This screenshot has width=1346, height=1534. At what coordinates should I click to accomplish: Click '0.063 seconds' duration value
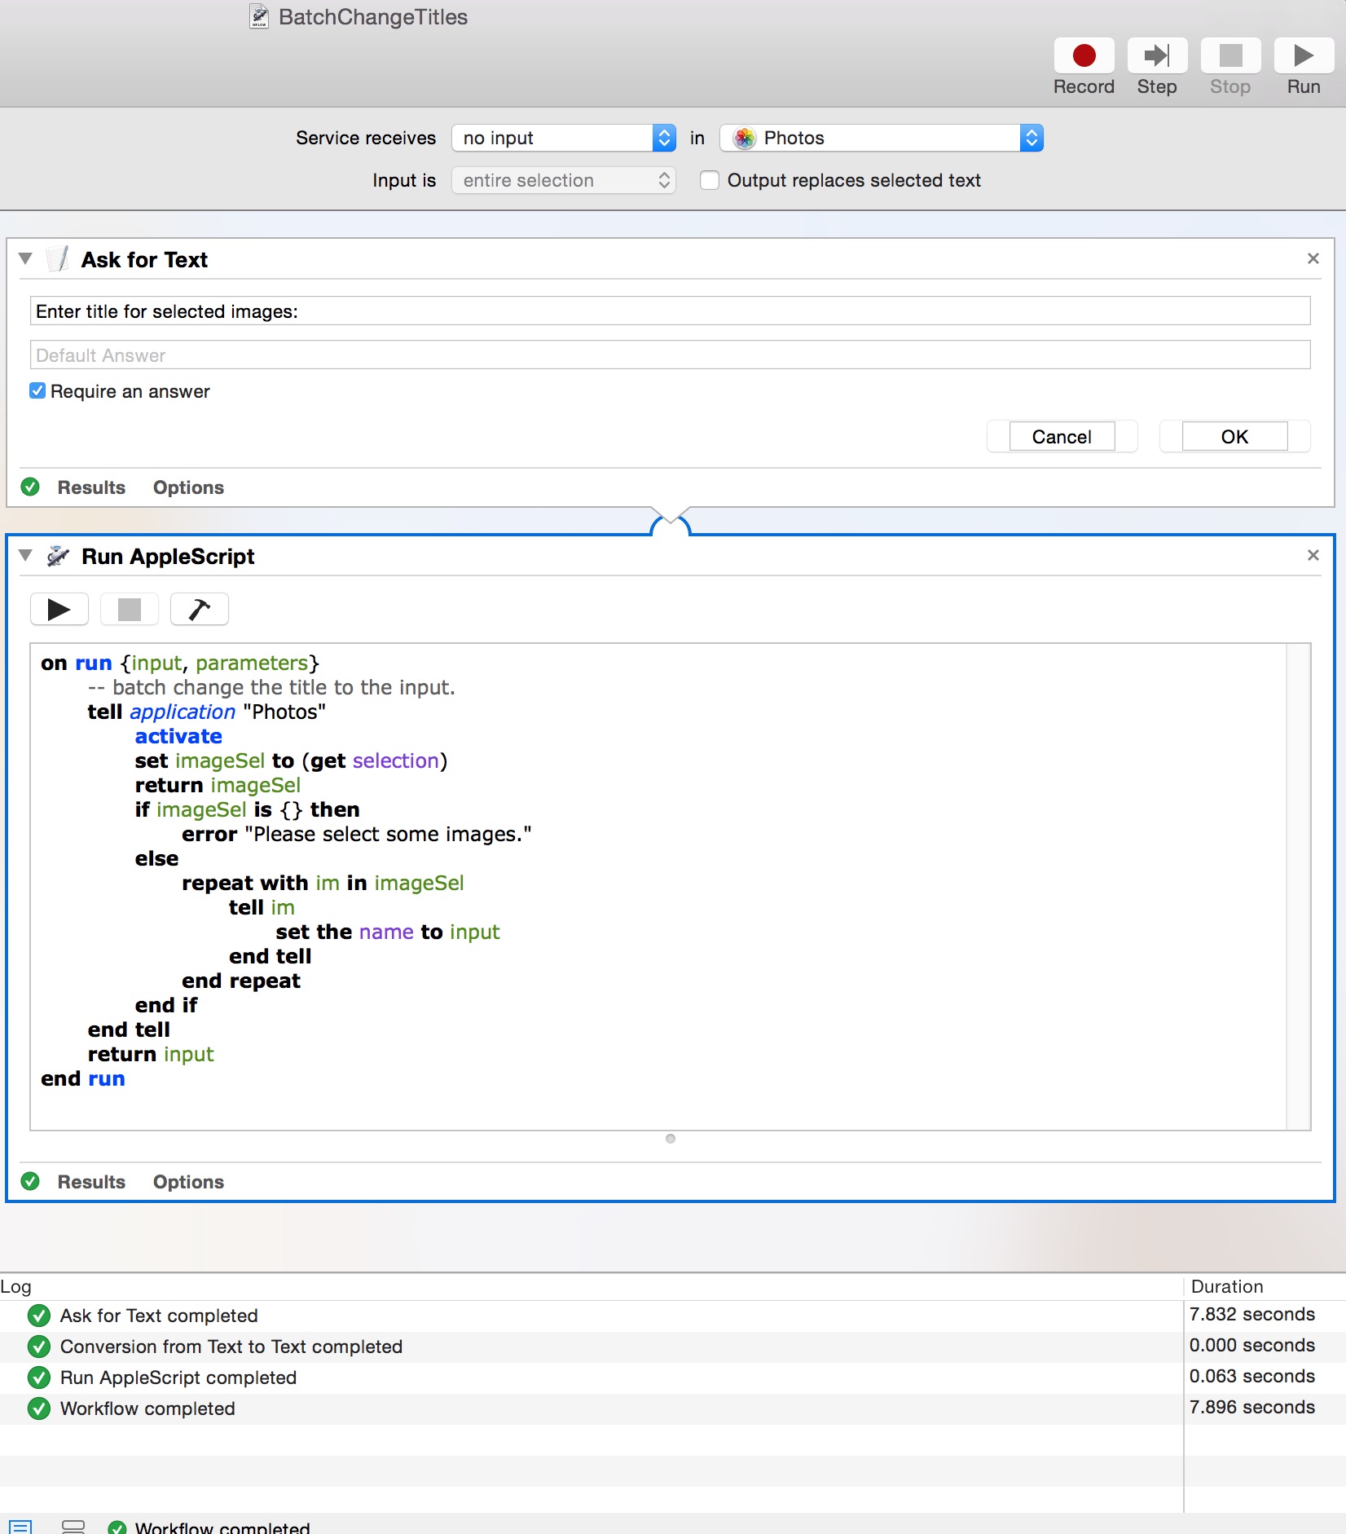[x=1252, y=1376]
